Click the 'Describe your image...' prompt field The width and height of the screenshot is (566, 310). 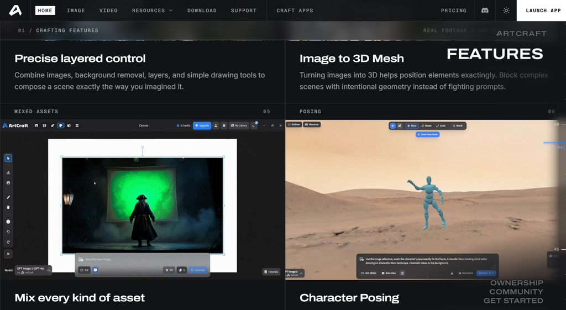(x=143, y=259)
